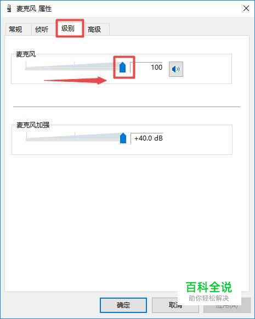
Task: Click the microphone level value field showing 100
Action: coord(146,68)
